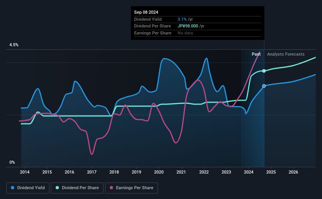The image size is (322, 199).
Task: Click the 2019 x-axis label
Action: pyautogui.click(x=136, y=172)
